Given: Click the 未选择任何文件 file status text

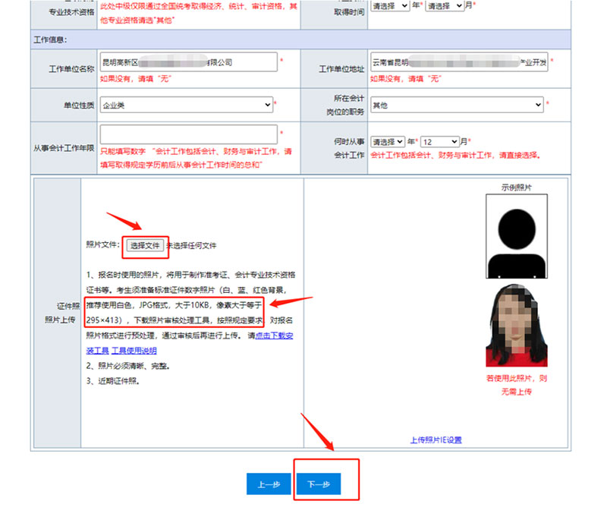Looking at the screenshot, I should pos(192,246).
